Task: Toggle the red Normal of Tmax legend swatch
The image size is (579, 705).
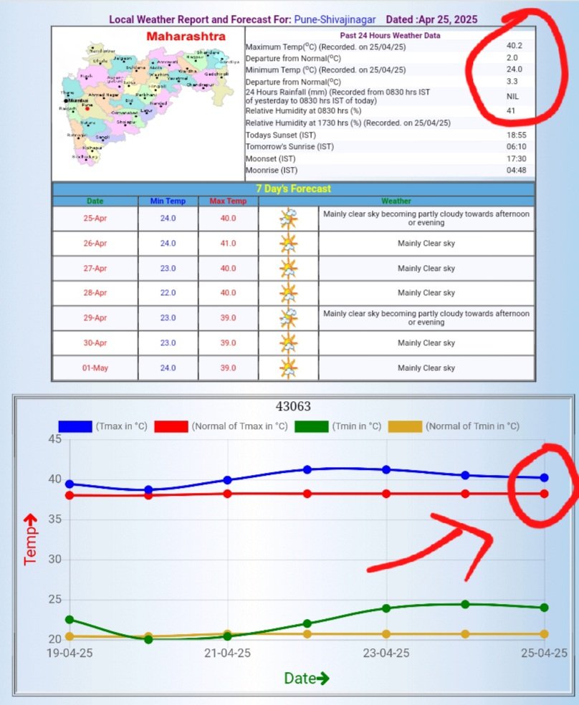Action: pos(171,426)
